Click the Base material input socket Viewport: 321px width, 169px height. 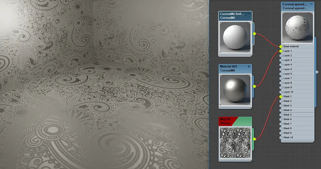coord(281,46)
